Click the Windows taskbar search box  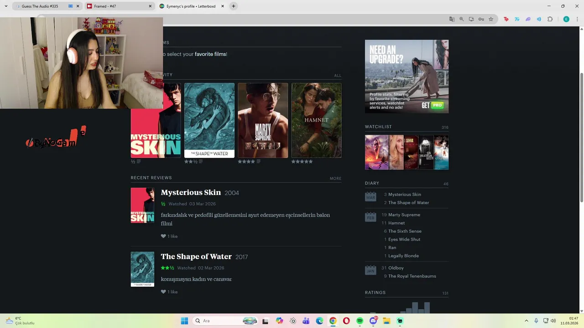tap(225, 321)
